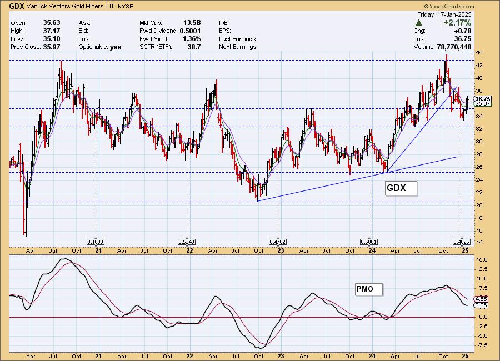Viewport: 500px width, 361px height.
Task: Click the NYSE exchange label
Action: pos(126,6)
